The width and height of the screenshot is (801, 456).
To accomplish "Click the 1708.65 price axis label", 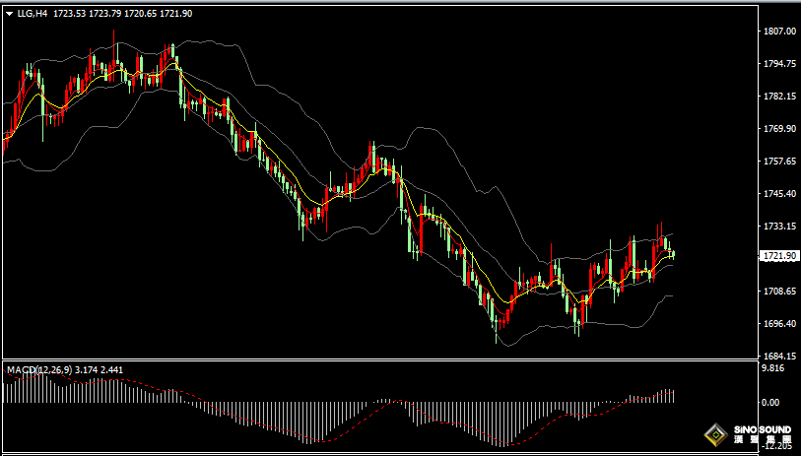I will tap(778, 292).
